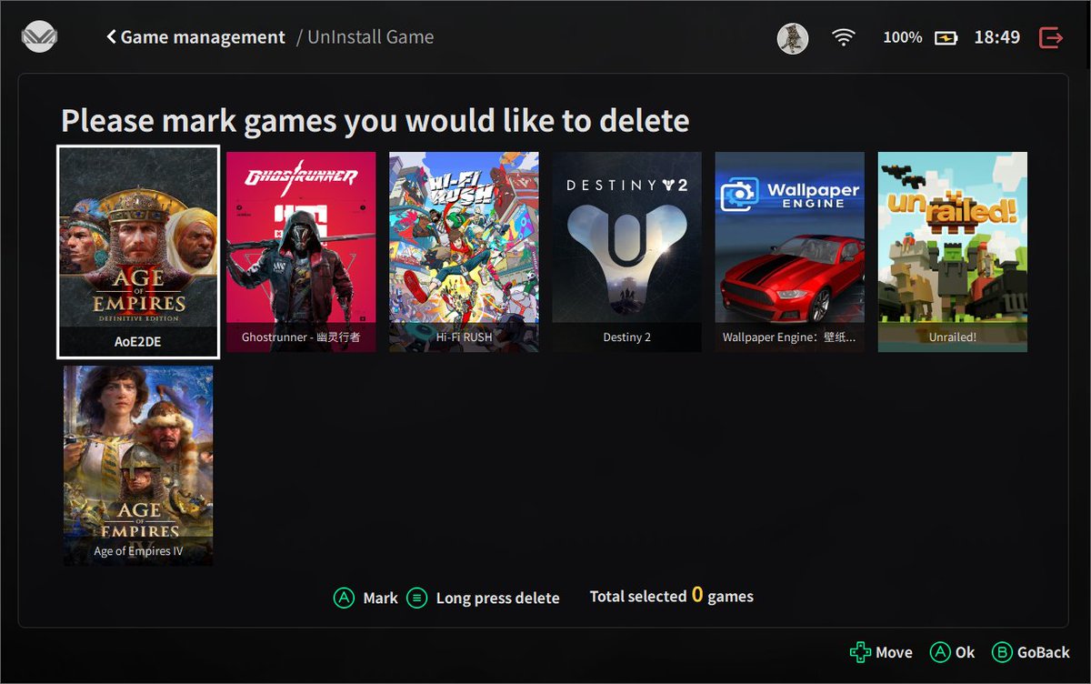Click the Ok hint label
The width and height of the screenshot is (1091, 684).
click(x=965, y=652)
